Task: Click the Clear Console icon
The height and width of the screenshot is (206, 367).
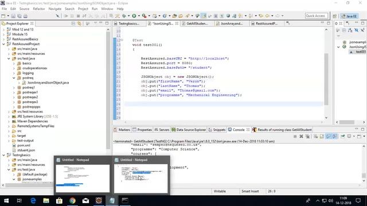Action: tap(315, 136)
